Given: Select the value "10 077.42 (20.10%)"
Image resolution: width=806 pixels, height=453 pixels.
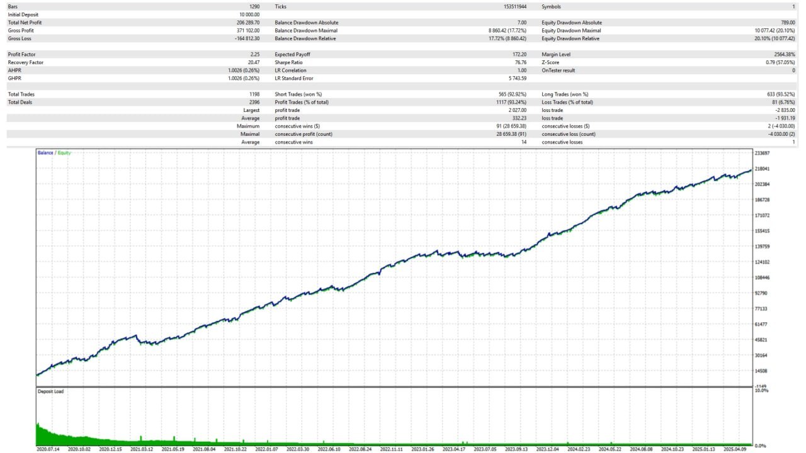Looking at the screenshot, I should pyautogui.click(x=775, y=31).
